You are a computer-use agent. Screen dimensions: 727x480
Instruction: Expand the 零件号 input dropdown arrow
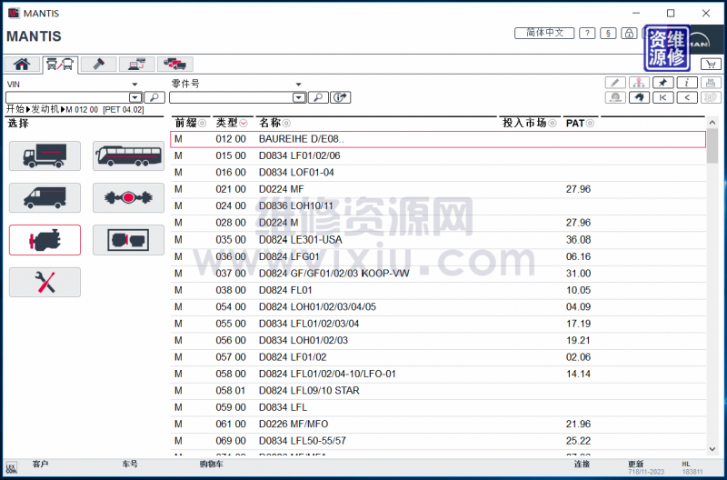299,97
